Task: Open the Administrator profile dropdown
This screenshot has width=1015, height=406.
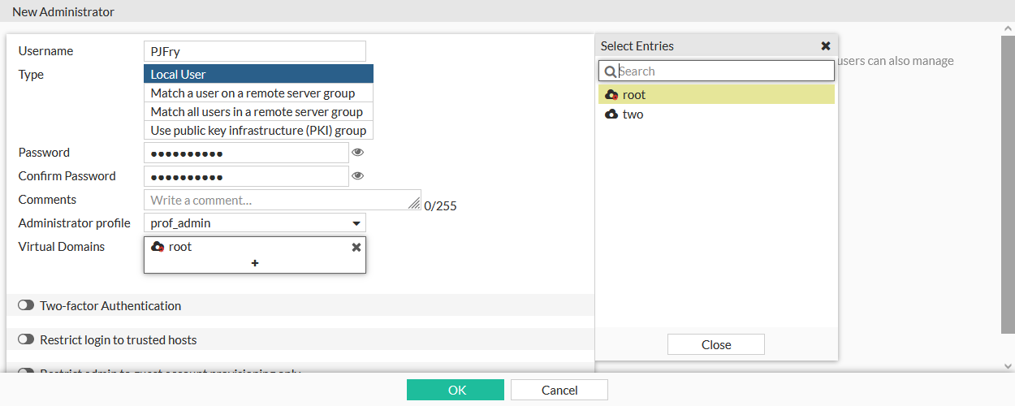Action: [356, 223]
